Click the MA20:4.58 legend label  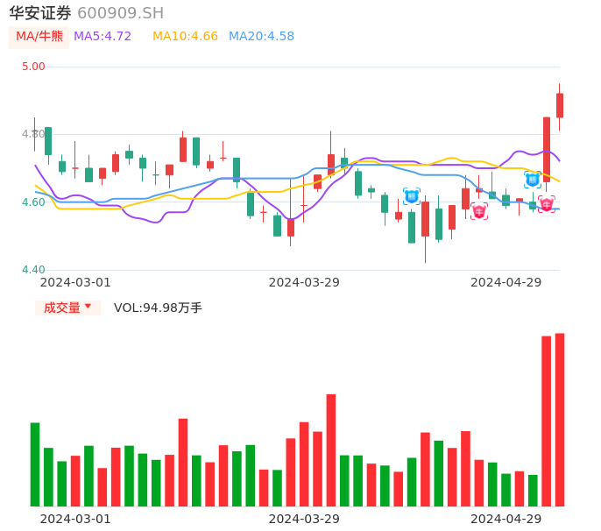[261, 37]
